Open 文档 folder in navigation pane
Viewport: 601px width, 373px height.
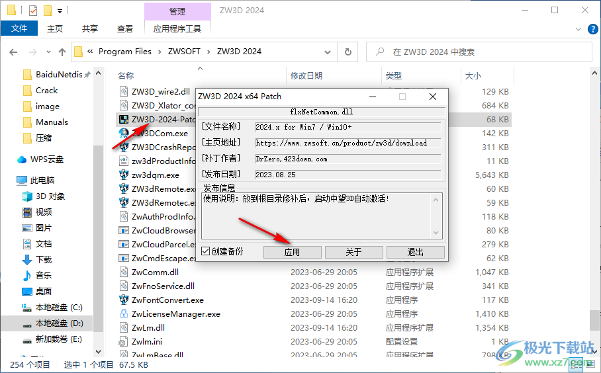coord(43,244)
